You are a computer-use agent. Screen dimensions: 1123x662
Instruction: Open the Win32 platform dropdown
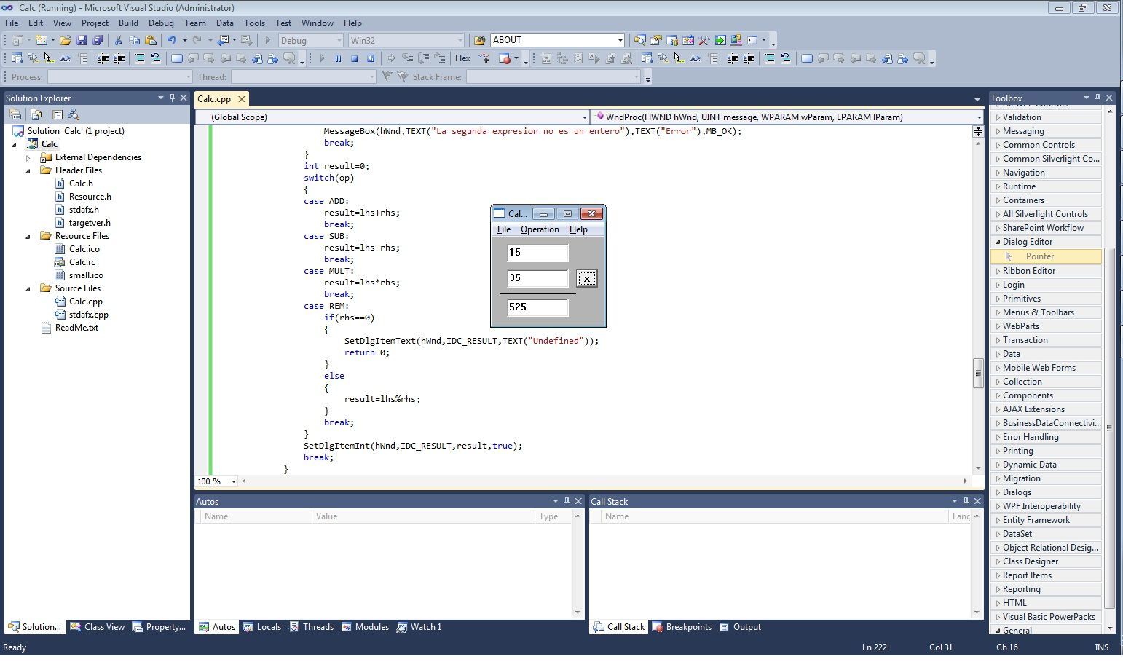(461, 40)
